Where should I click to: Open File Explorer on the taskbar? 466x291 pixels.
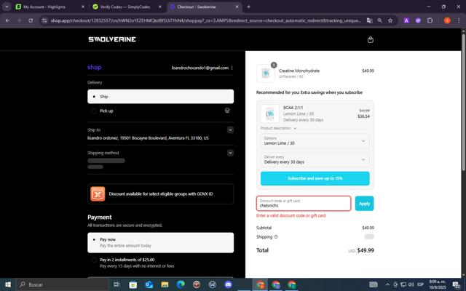point(165,284)
